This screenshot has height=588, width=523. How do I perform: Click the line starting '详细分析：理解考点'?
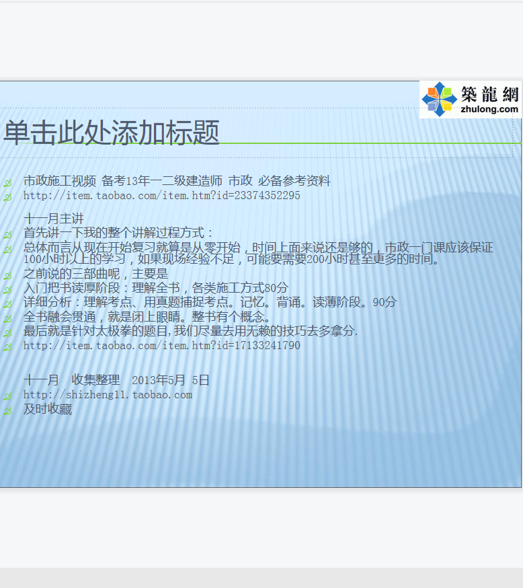tap(210, 302)
